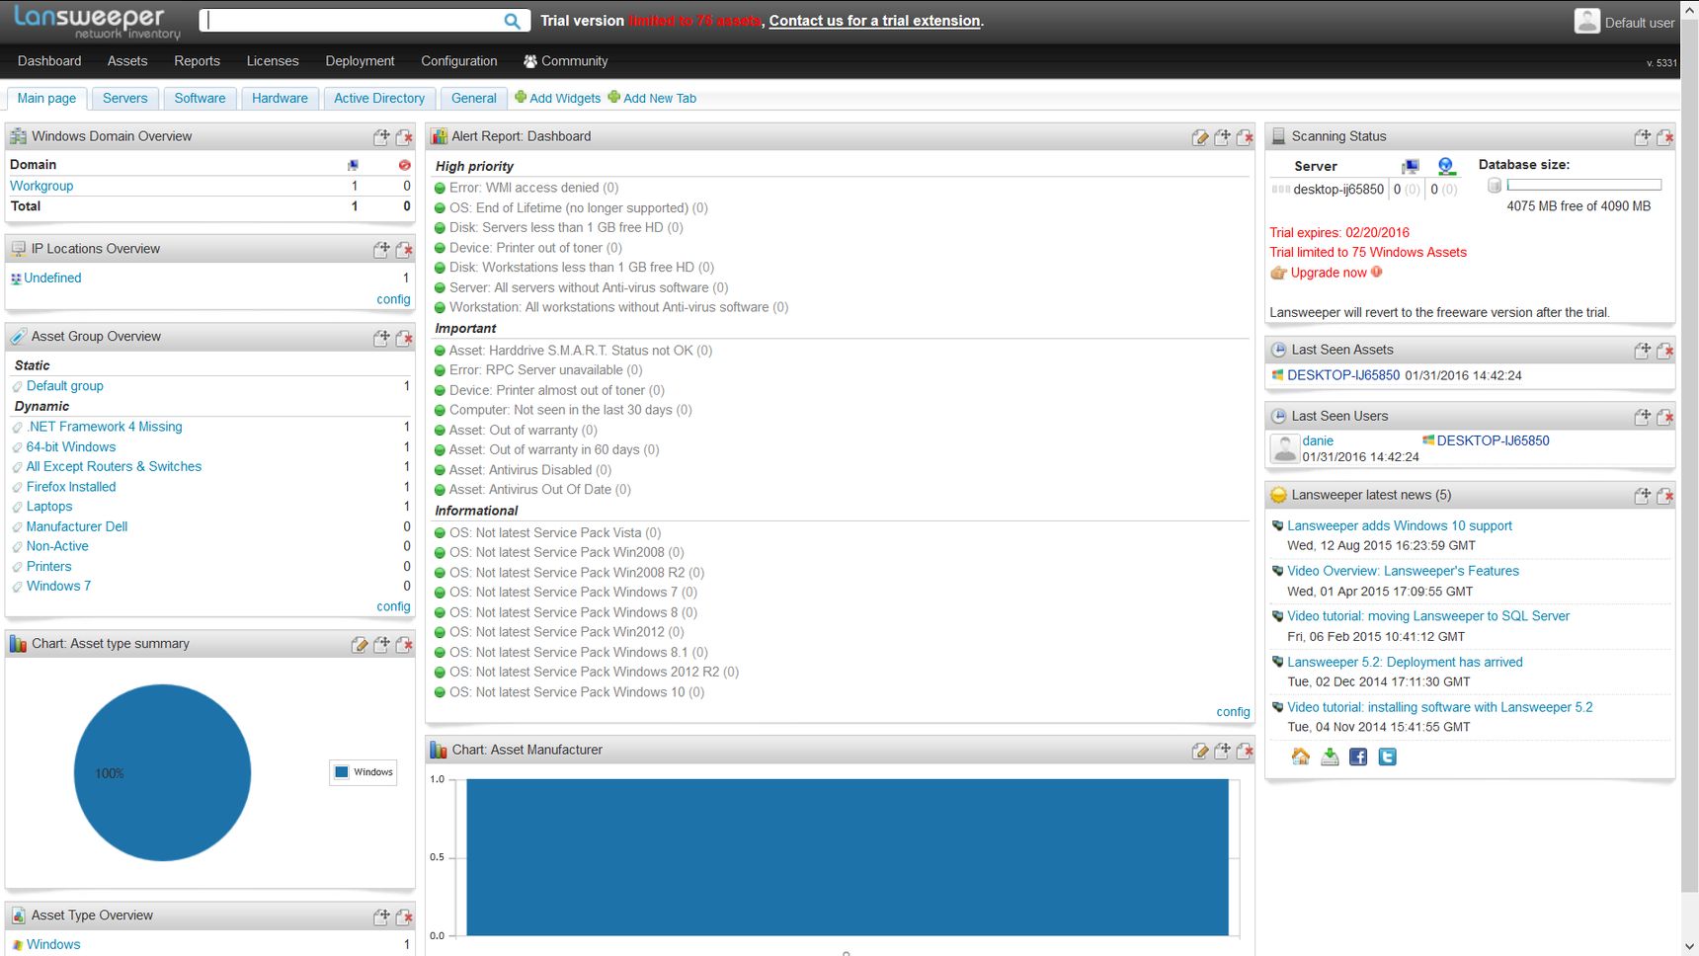This screenshot has height=956, width=1699.
Task: Click the page's vertical scrollbar down arrow
Action: pyautogui.click(x=1689, y=947)
